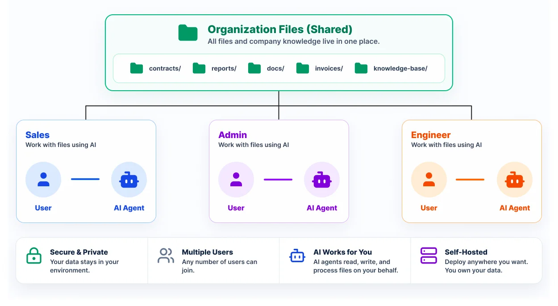Click the "AI Agent" label in Sales card
The image size is (558, 306).
[x=129, y=208]
